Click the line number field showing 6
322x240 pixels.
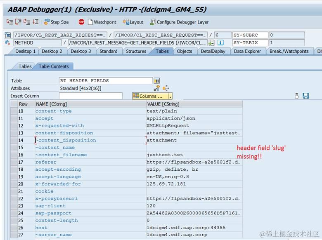tap(223, 35)
